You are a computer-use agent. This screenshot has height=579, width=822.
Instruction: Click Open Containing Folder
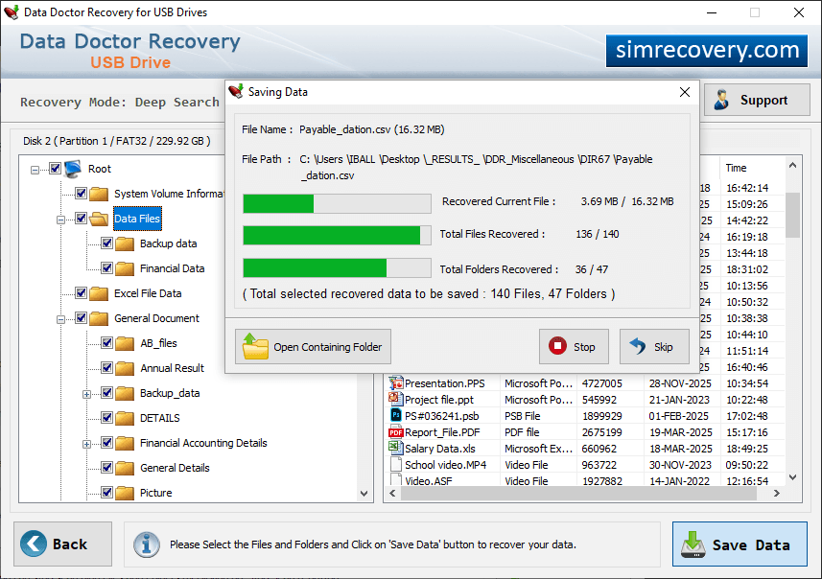pos(313,346)
